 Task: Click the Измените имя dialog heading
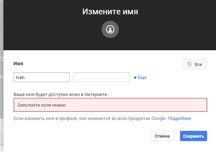pos(110,11)
